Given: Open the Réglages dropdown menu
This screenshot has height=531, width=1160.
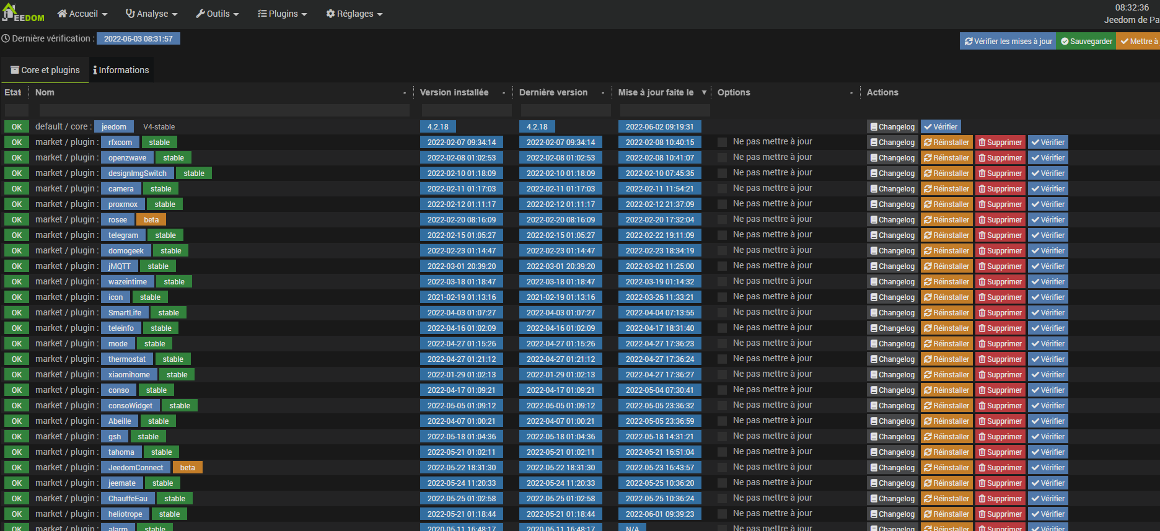Looking at the screenshot, I should pos(354,14).
